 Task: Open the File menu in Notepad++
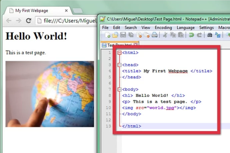pyautogui.click(x=105, y=28)
